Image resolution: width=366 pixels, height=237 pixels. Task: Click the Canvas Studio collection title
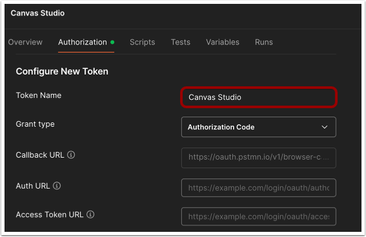point(37,13)
